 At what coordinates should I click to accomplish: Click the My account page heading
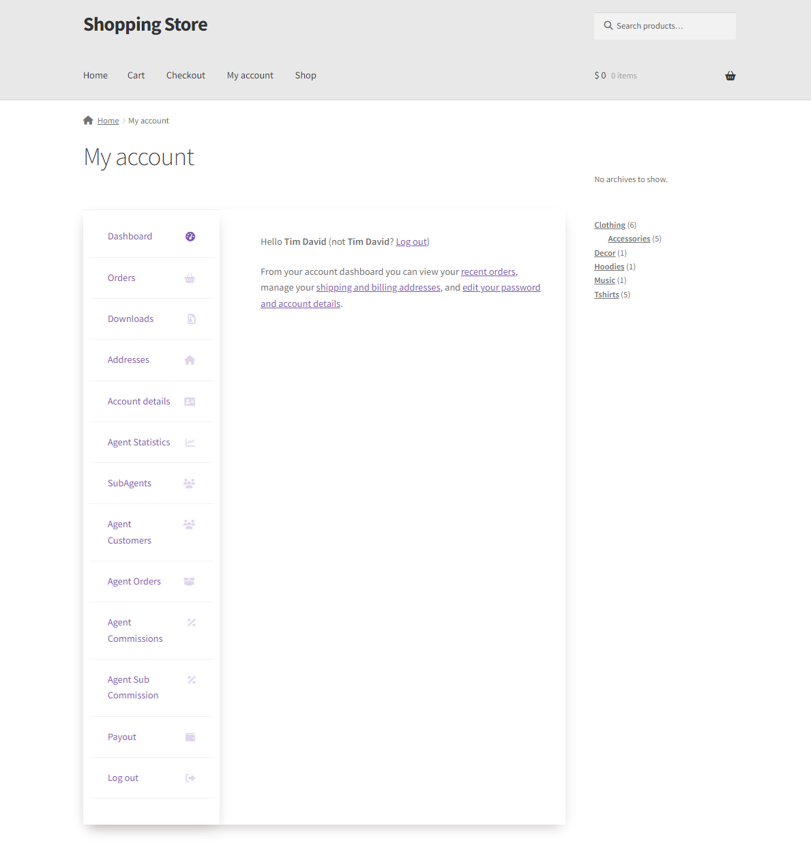point(139,158)
